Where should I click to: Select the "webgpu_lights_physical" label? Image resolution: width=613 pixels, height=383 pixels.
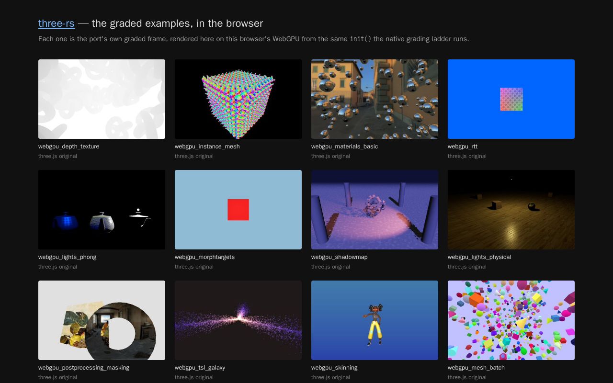[x=479, y=257]
